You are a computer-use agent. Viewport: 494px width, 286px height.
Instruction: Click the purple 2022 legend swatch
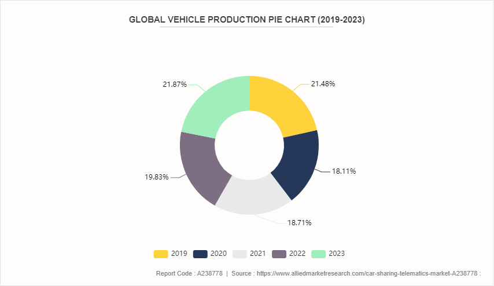[x=279, y=254]
